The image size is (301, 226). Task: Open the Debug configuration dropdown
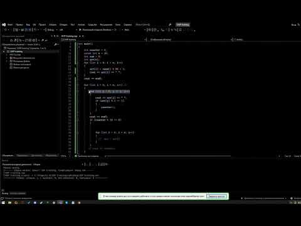tap(52, 30)
